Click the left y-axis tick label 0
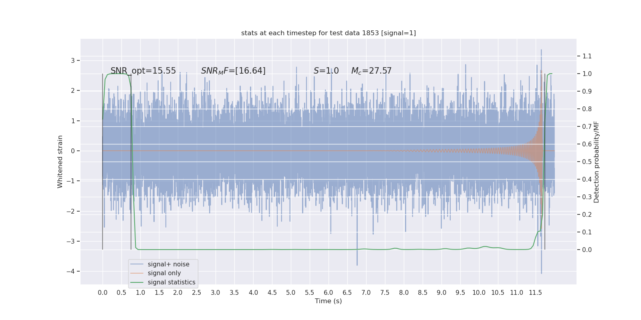Viewport: 641px width, 320px height. (x=73, y=151)
